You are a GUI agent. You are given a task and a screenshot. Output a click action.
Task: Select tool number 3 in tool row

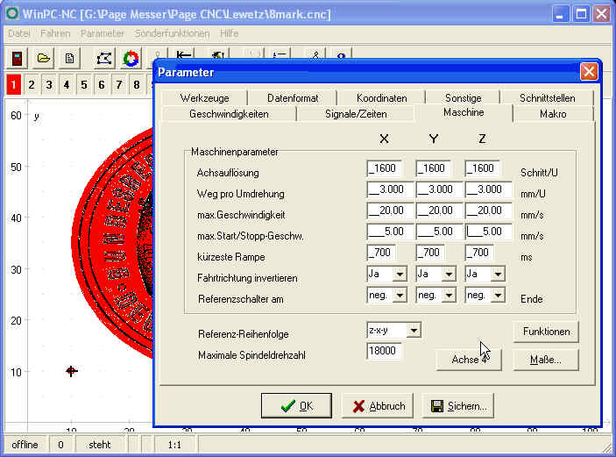[49, 84]
